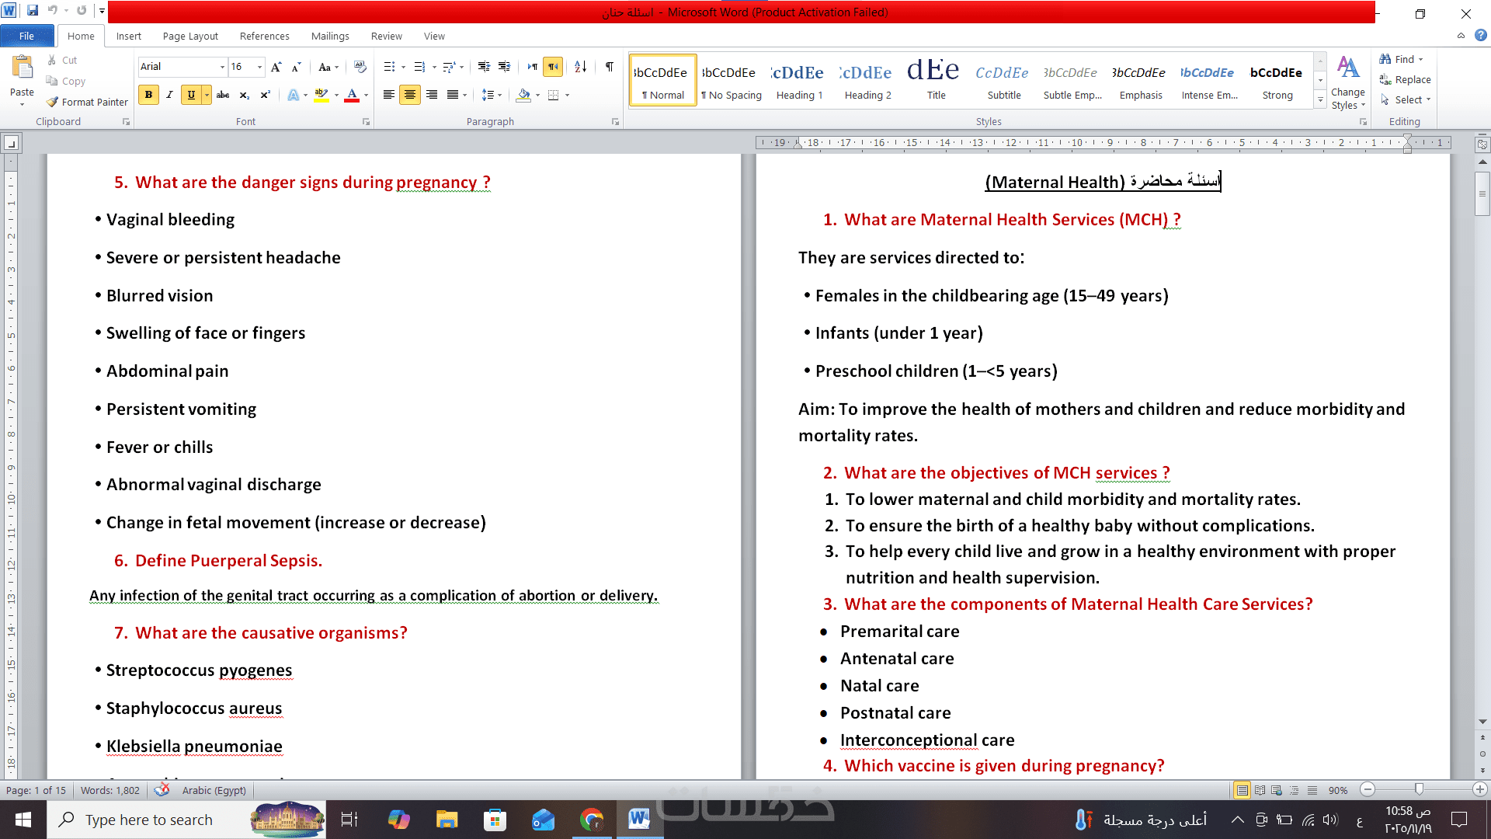The width and height of the screenshot is (1491, 839).
Task: Click the Show/Hide paragraph marks icon
Action: [610, 67]
